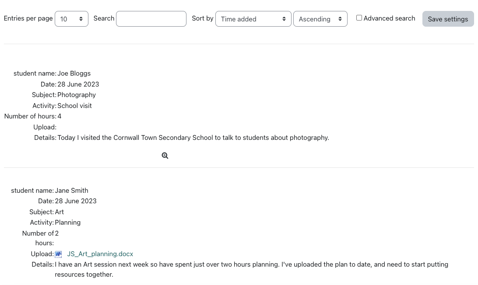Click the Planning activity value

68,222
